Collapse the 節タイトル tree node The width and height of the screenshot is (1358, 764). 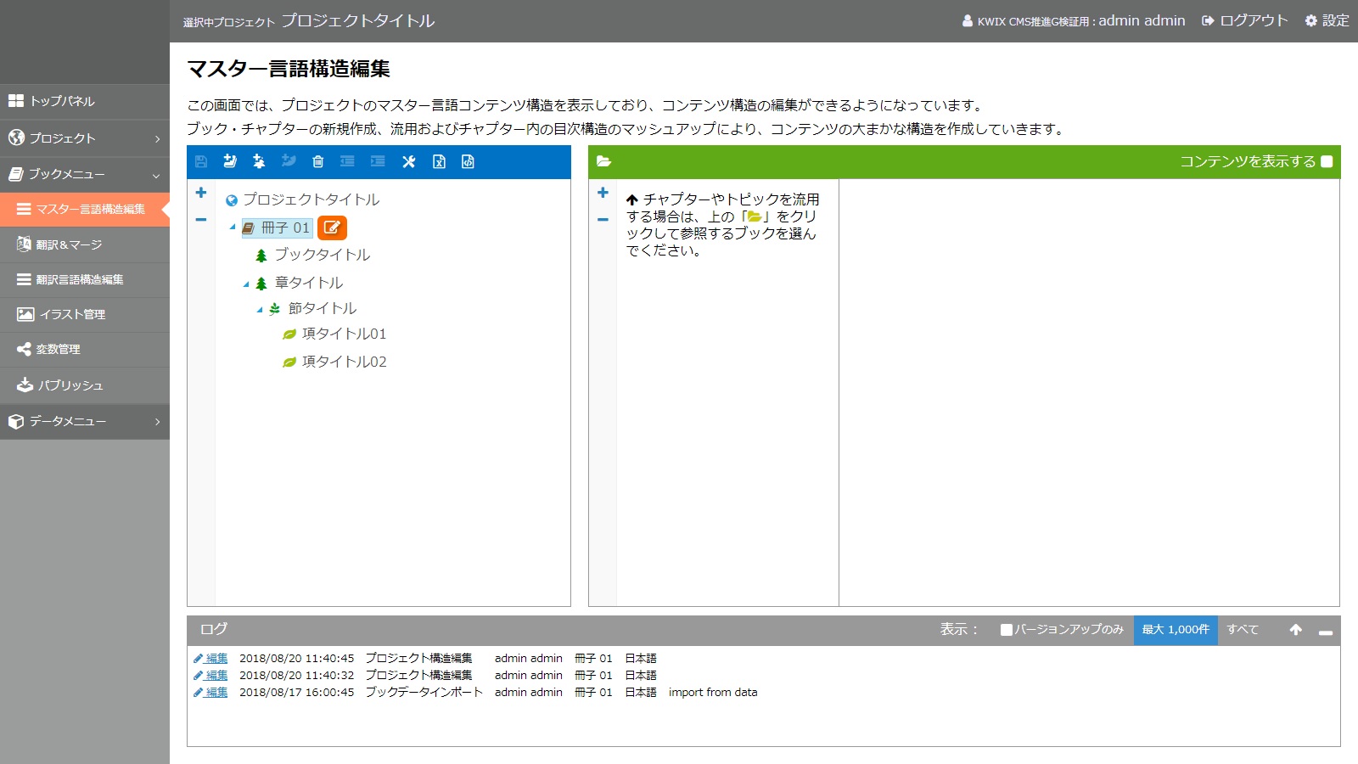260,310
